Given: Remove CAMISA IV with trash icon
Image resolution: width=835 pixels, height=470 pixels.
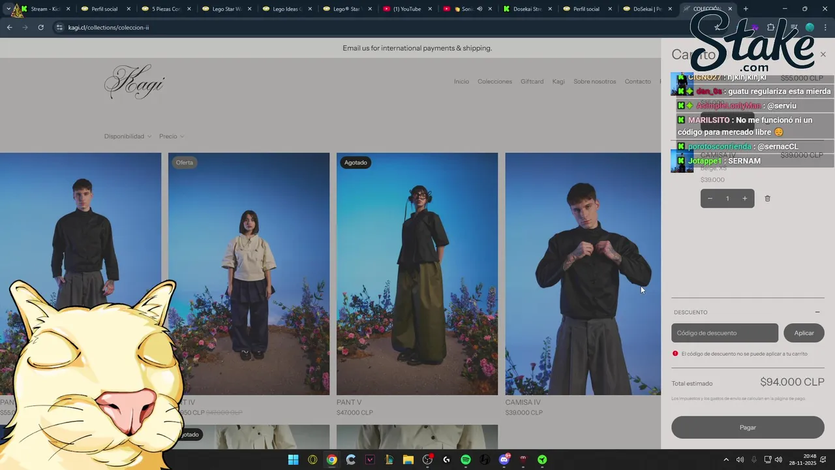Looking at the screenshot, I should [767, 198].
